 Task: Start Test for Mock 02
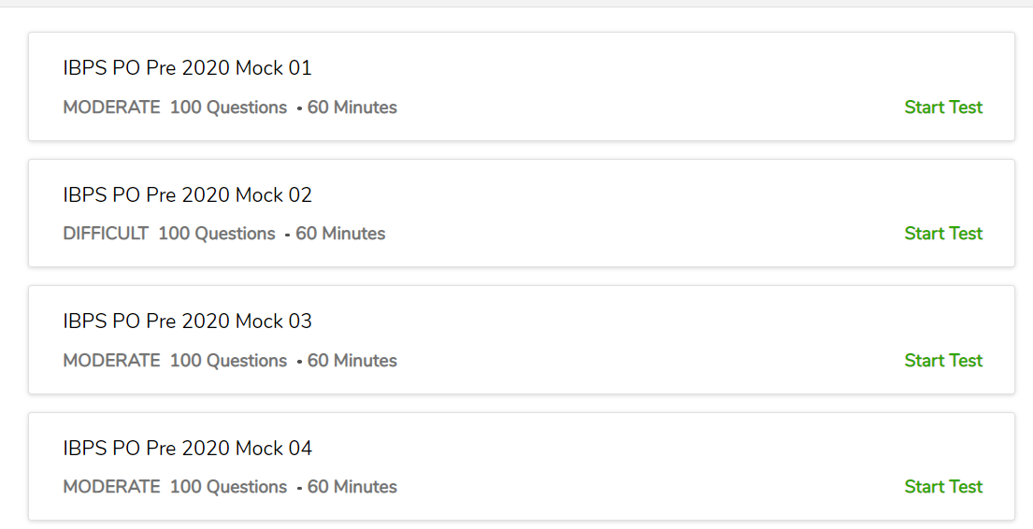[943, 234]
